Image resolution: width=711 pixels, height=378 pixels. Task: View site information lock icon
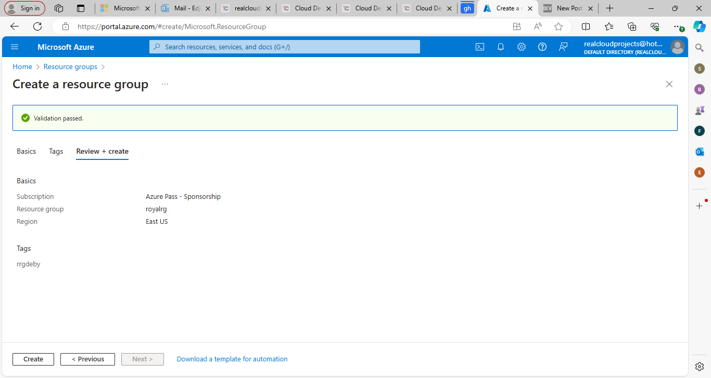(66, 26)
